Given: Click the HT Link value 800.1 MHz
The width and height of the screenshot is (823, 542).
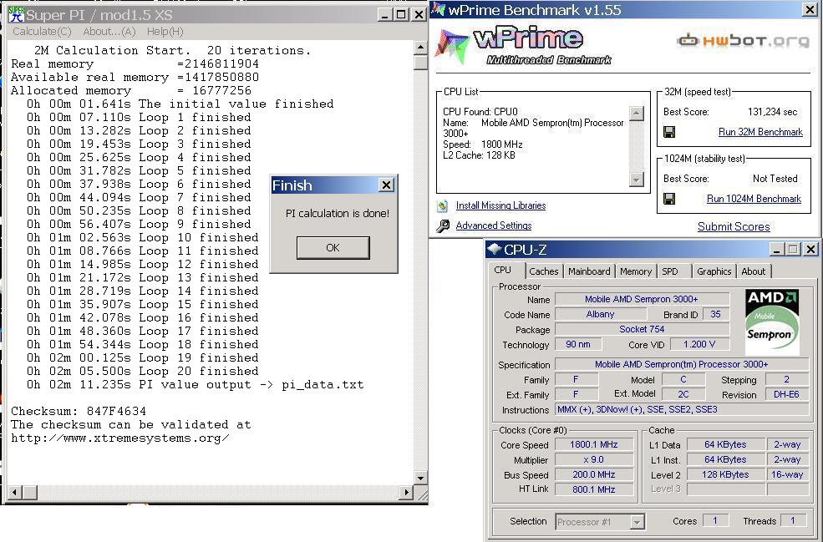Looking at the screenshot, I should pos(594,489).
